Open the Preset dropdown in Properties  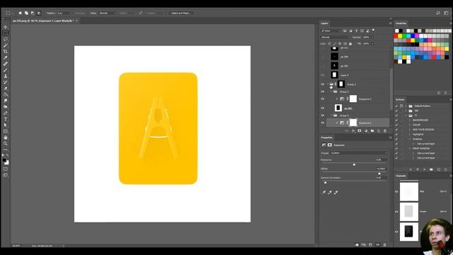pos(358,153)
